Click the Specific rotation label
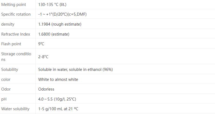 (16, 14)
